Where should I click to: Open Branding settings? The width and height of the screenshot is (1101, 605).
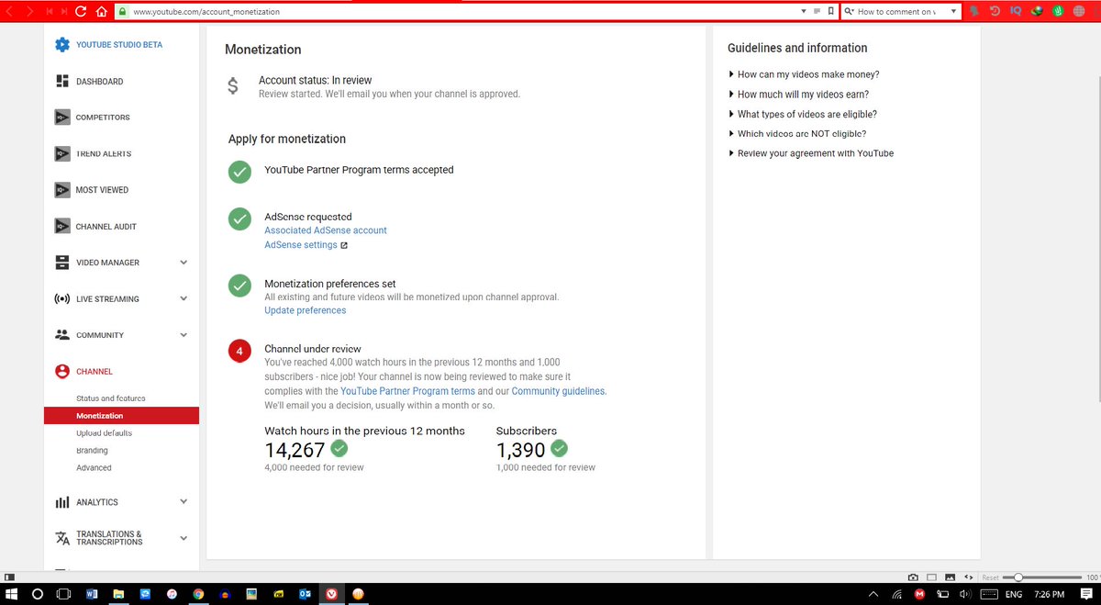click(x=92, y=451)
